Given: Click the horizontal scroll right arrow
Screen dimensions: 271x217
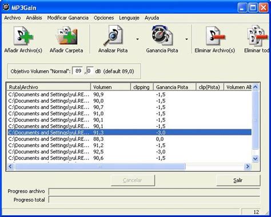Looking at the screenshot, I should 248,166.
